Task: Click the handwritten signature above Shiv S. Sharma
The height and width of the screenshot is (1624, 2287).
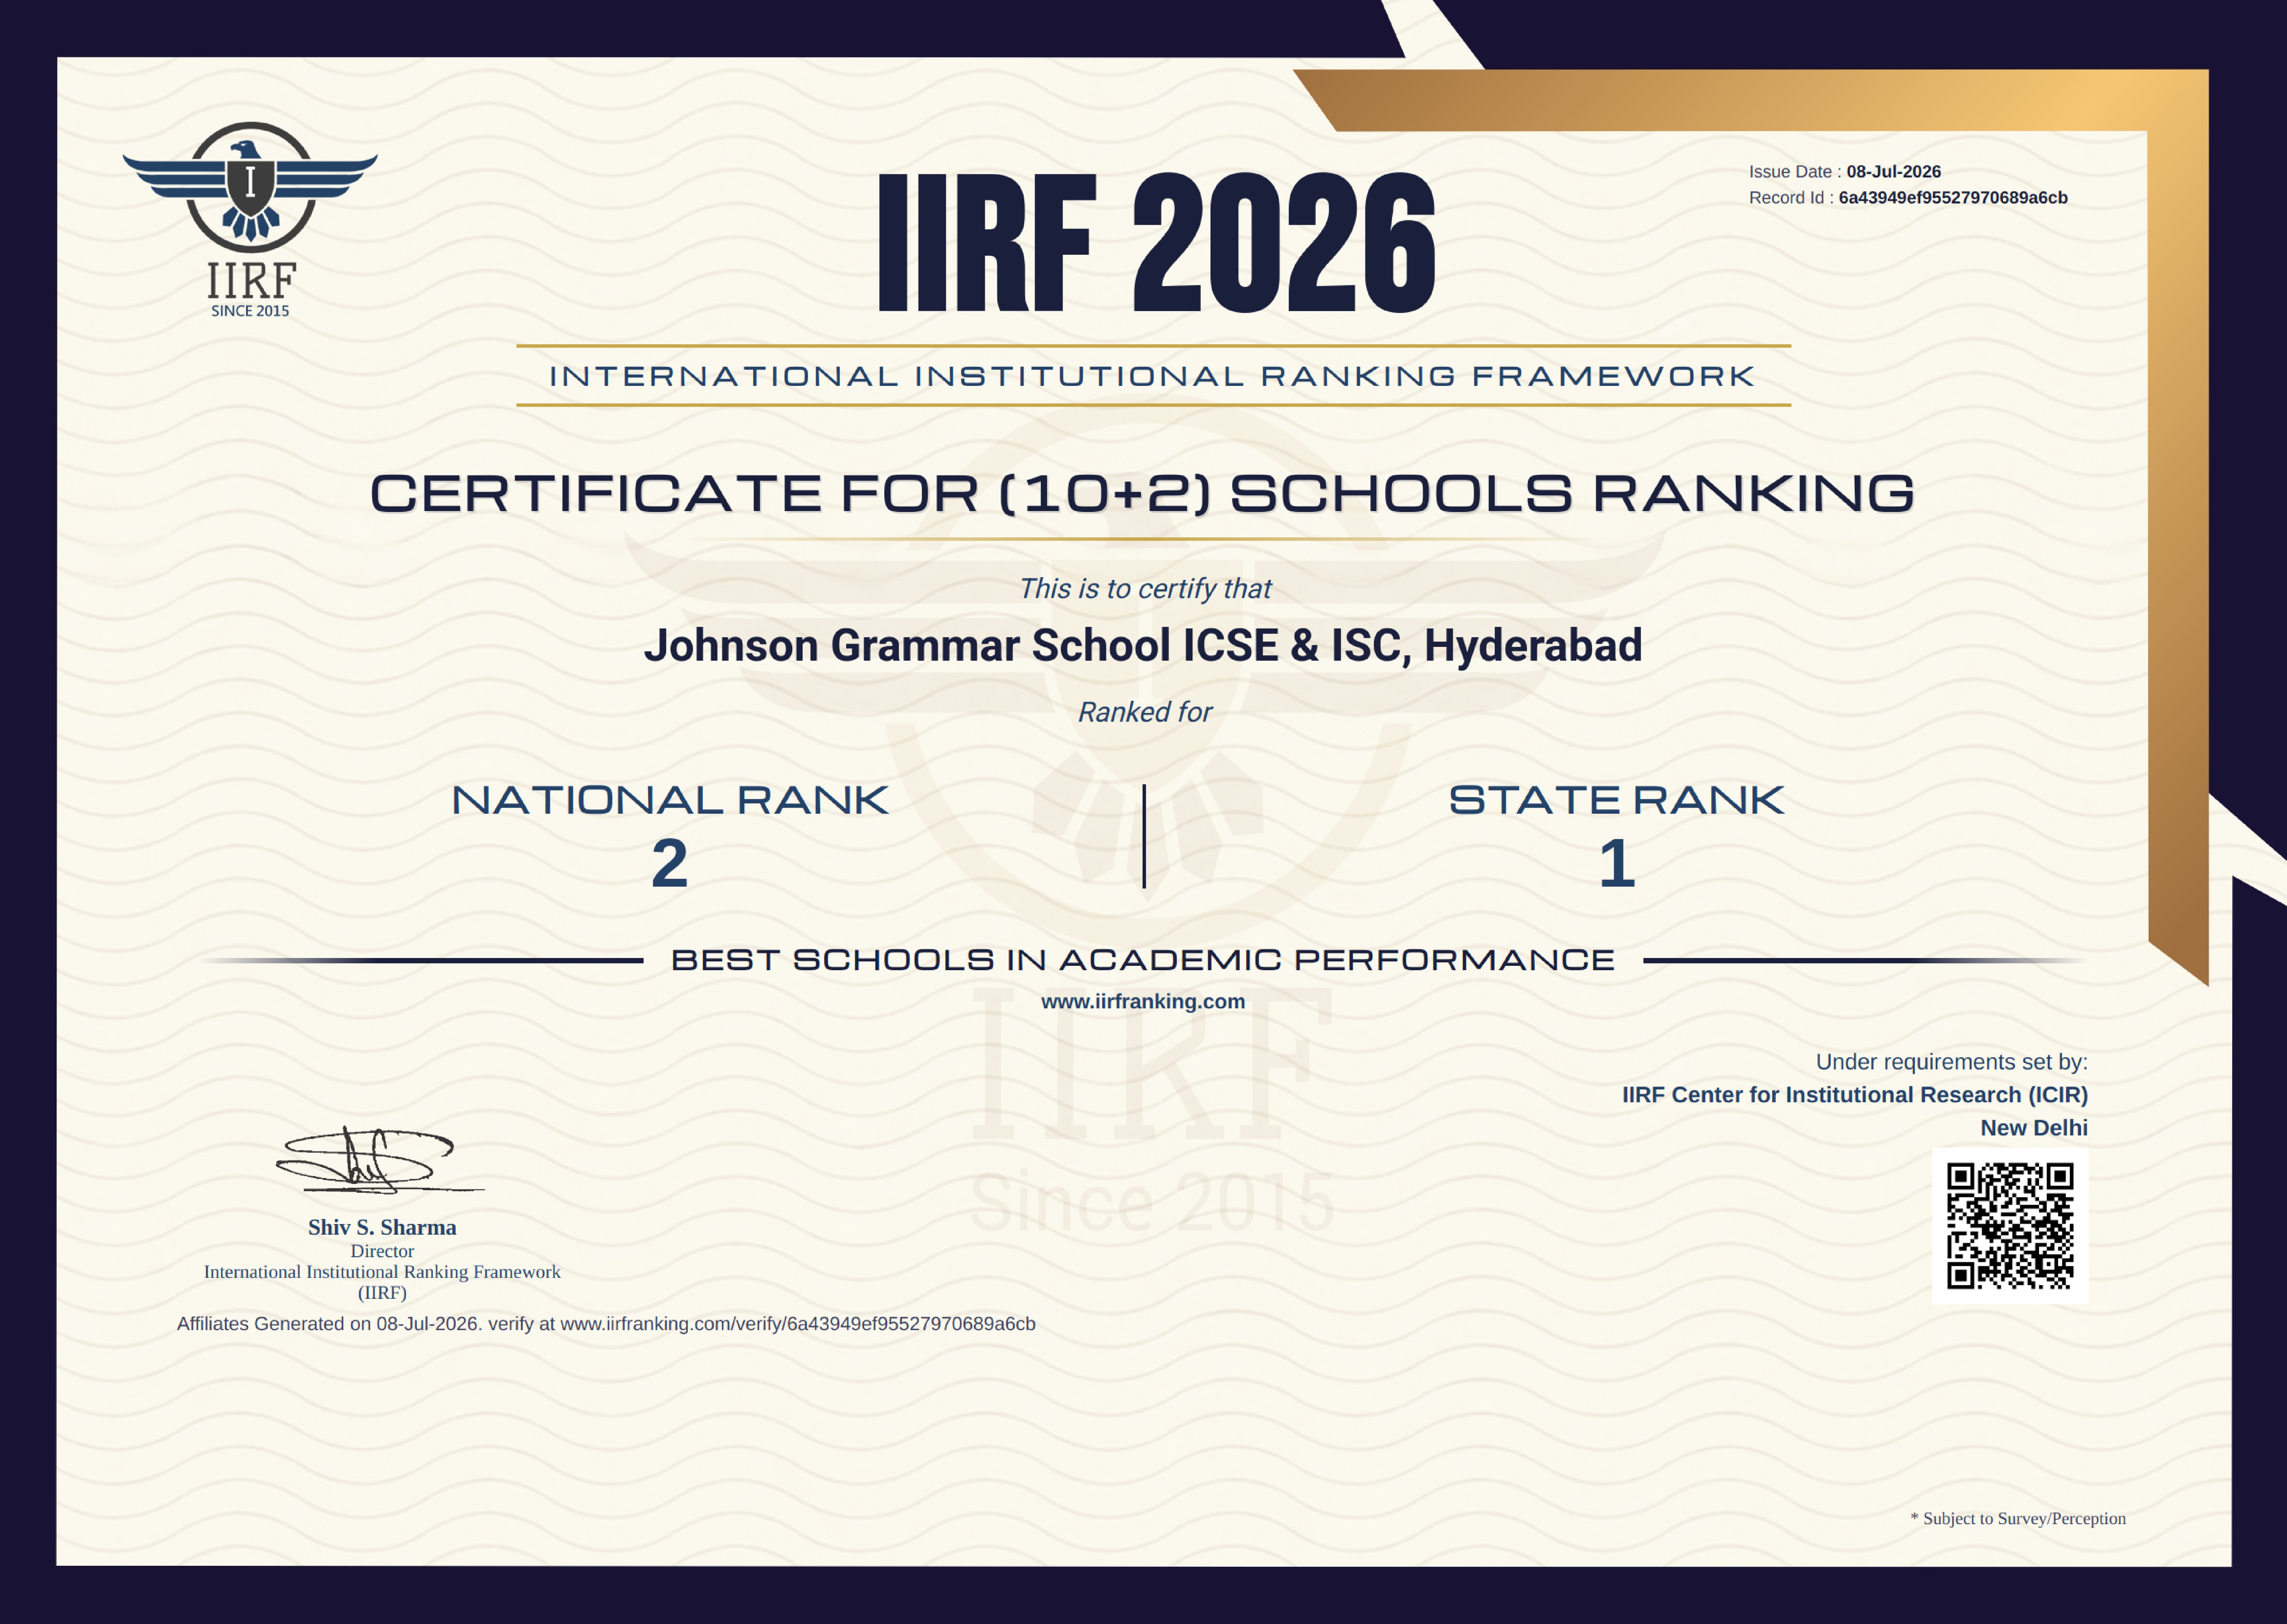Action: tap(380, 1160)
